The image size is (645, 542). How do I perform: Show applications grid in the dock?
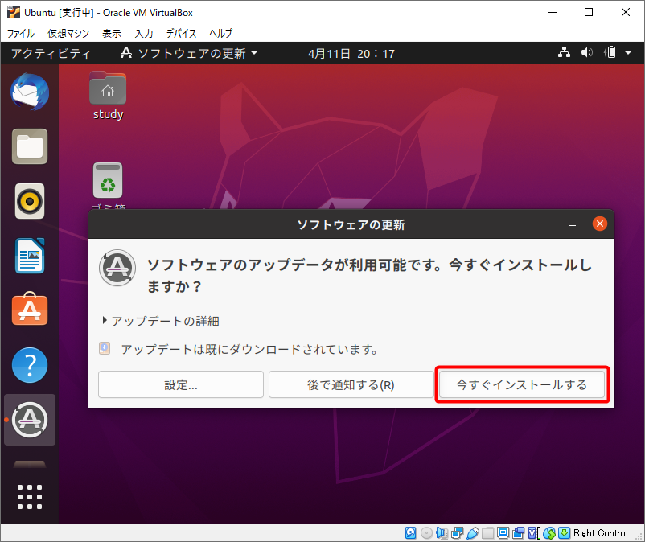pyautogui.click(x=30, y=497)
